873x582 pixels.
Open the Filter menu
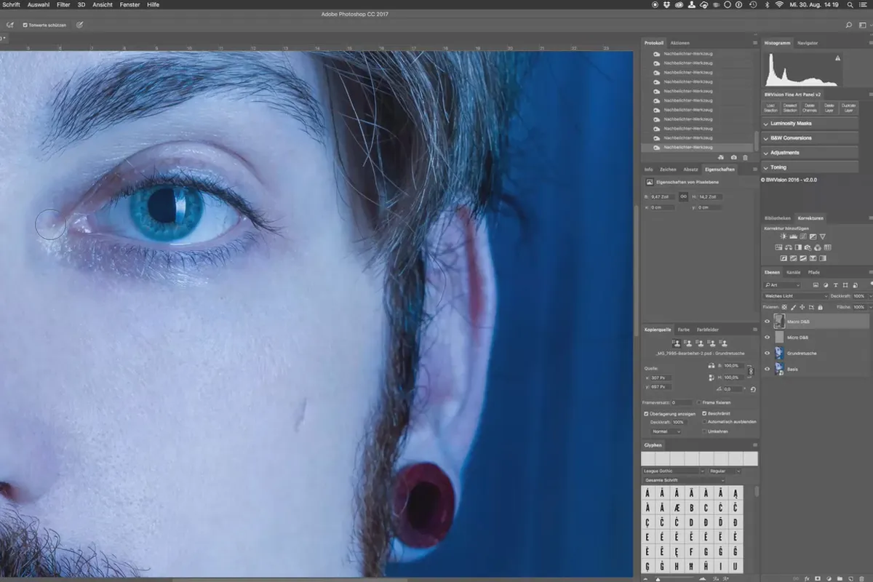(x=63, y=4)
